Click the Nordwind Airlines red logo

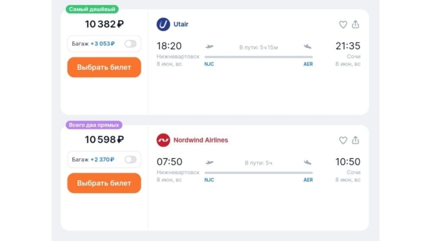(x=163, y=140)
